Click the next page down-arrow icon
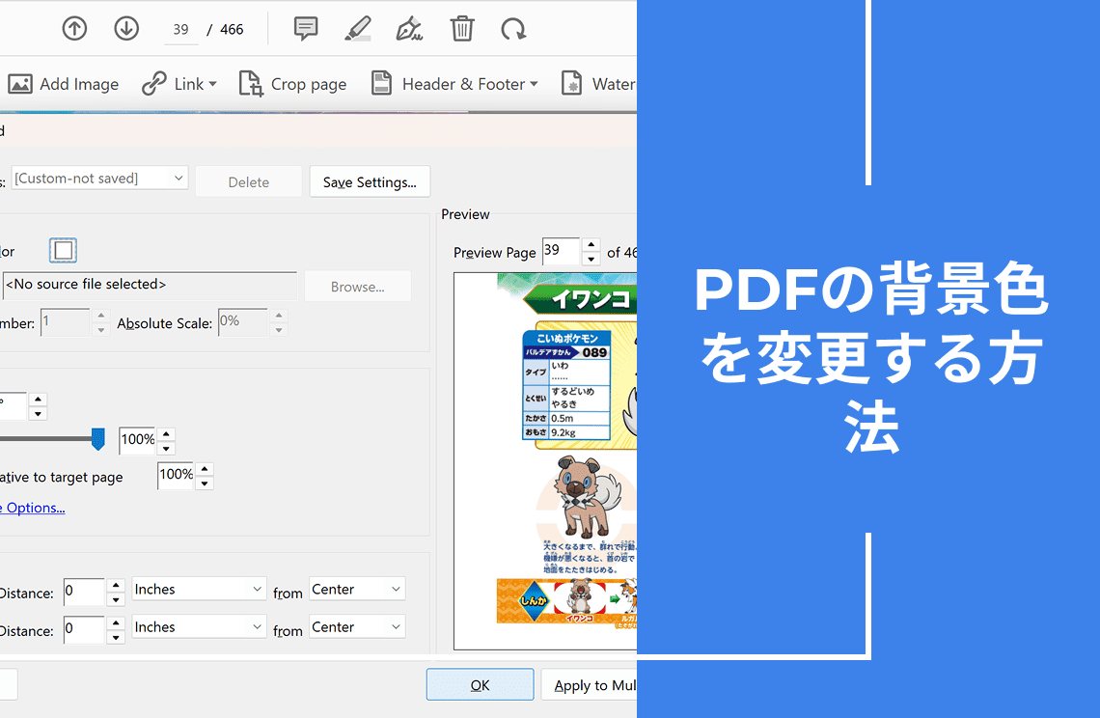 (126, 29)
